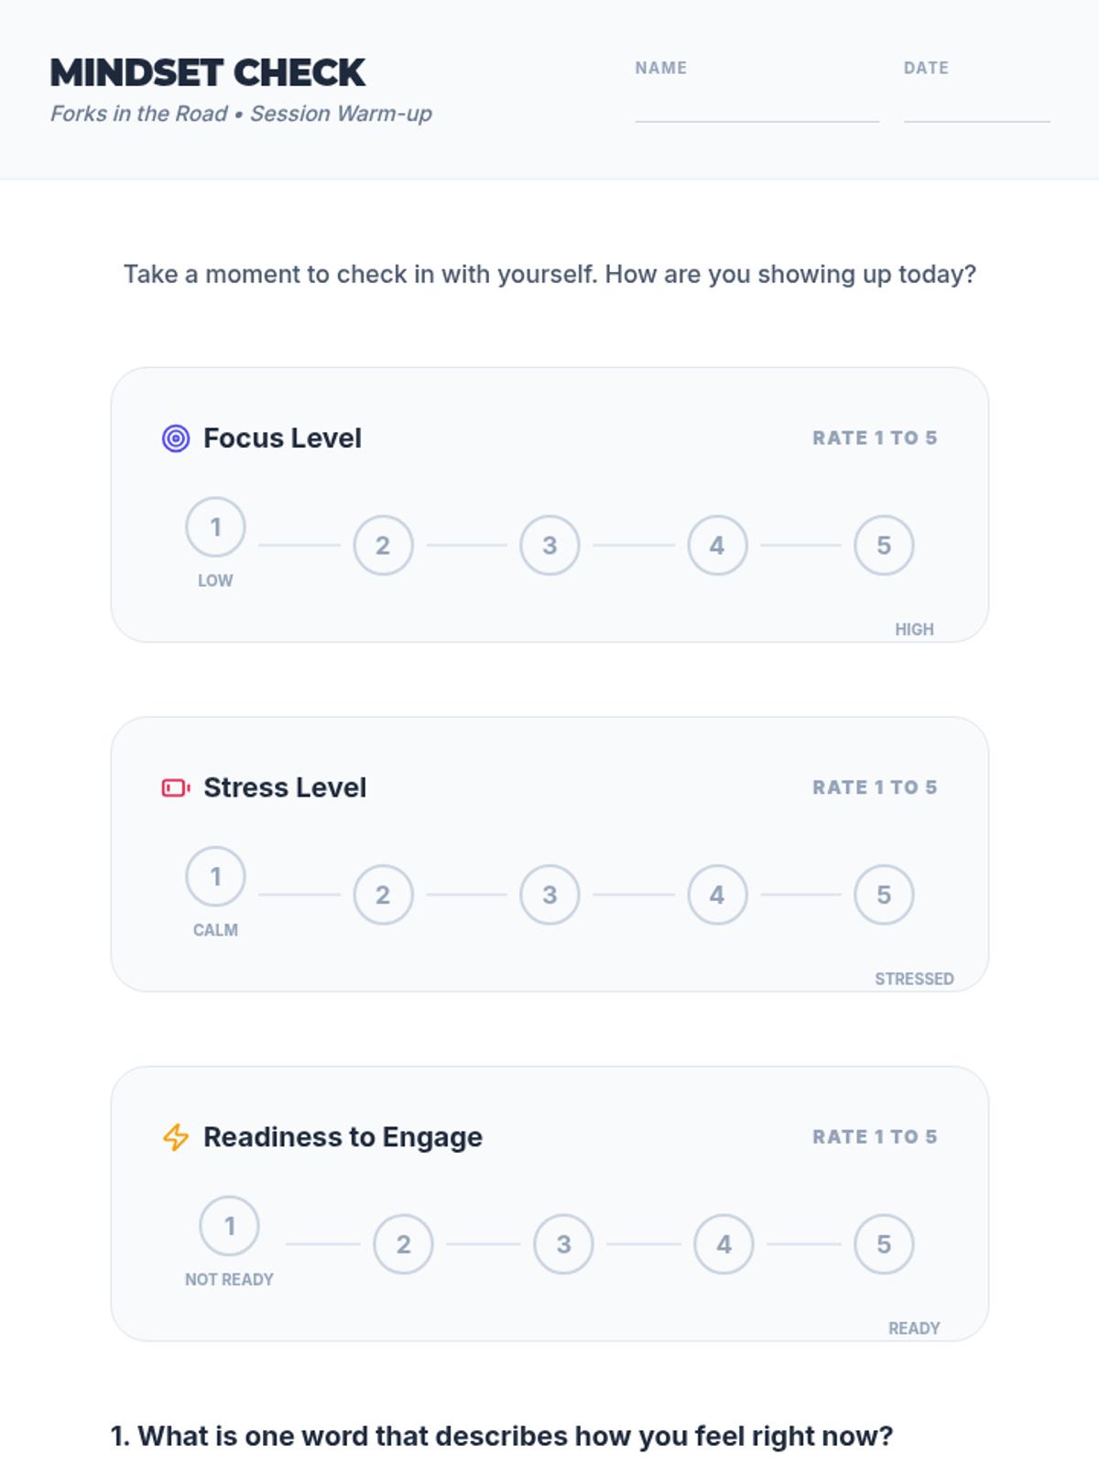Select 3 for Focus Level

click(x=549, y=546)
